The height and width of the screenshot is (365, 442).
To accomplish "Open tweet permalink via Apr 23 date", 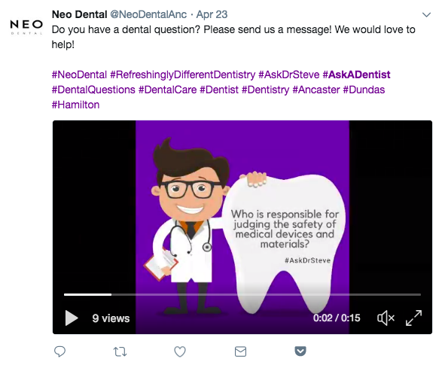I will pyautogui.click(x=212, y=14).
